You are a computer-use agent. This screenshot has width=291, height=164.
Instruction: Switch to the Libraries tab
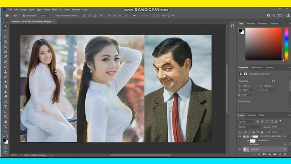pyautogui.click(x=270, y=67)
